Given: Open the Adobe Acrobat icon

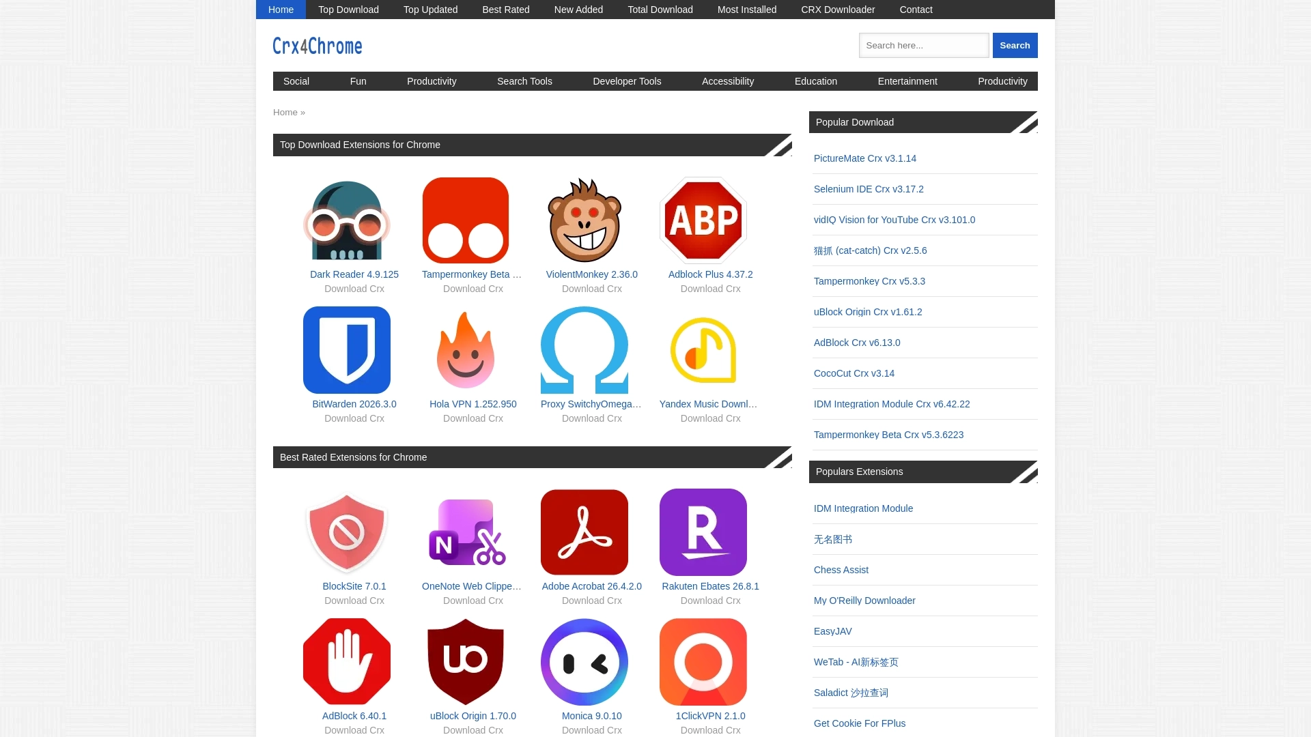Looking at the screenshot, I should click(584, 532).
